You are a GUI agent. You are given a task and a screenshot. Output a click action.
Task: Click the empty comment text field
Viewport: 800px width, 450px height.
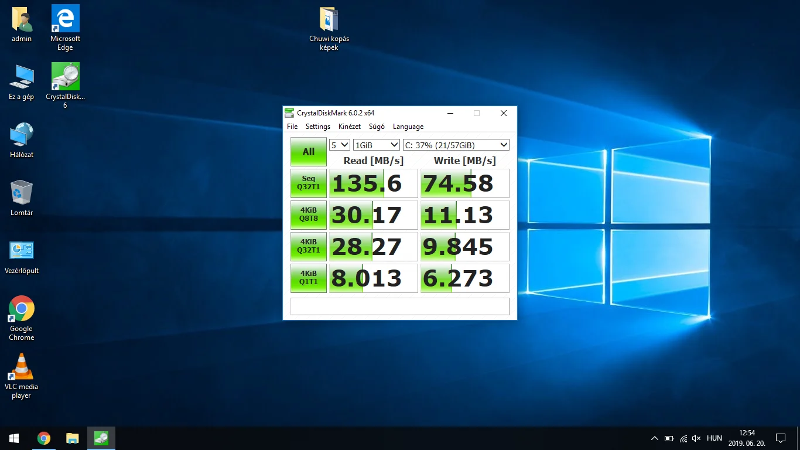coord(399,306)
